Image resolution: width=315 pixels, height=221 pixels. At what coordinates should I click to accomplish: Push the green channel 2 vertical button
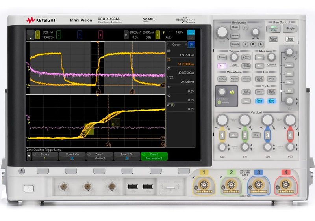245,135
